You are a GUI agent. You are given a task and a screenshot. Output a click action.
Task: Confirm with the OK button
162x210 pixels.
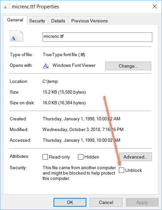coord(70,202)
